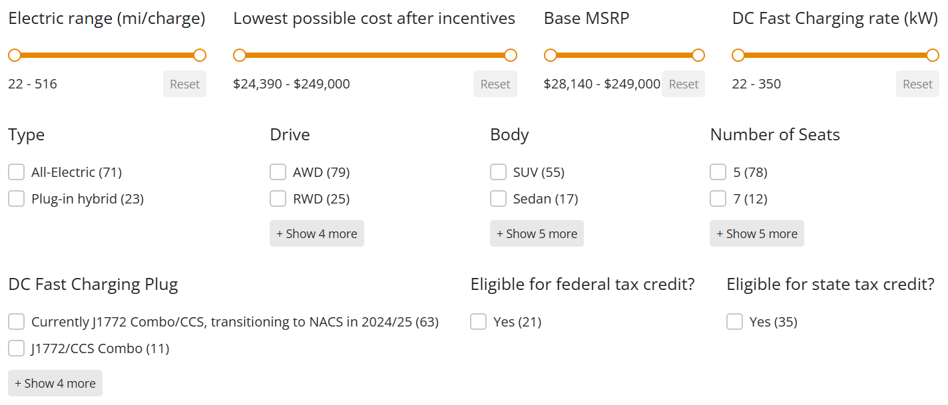Image resolution: width=948 pixels, height=405 pixels.
Task: Check the All-Electric type checkbox
Action: 17,172
